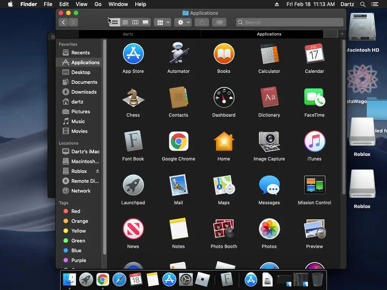The image size is (387, 290).
Task: Open the Messages app icon
Action: pos(269,185)
